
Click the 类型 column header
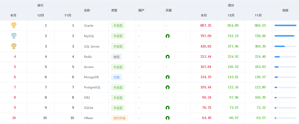[x=114, y=10]
